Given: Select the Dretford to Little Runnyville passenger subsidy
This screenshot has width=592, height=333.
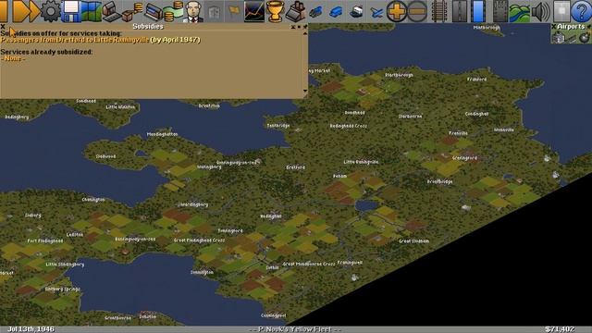Looking at the screenshot, I should pos(100,40).
